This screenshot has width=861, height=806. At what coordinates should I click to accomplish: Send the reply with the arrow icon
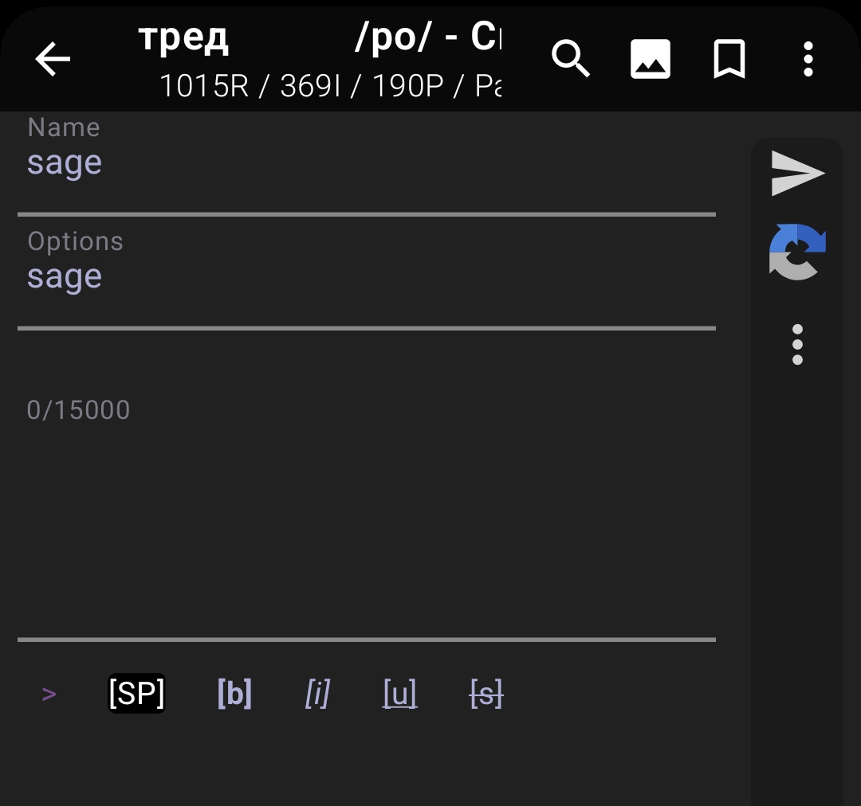click(x=797, y=173)
